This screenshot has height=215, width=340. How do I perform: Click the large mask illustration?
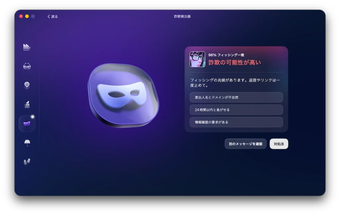pyautogui.click(x=123, y=95)
